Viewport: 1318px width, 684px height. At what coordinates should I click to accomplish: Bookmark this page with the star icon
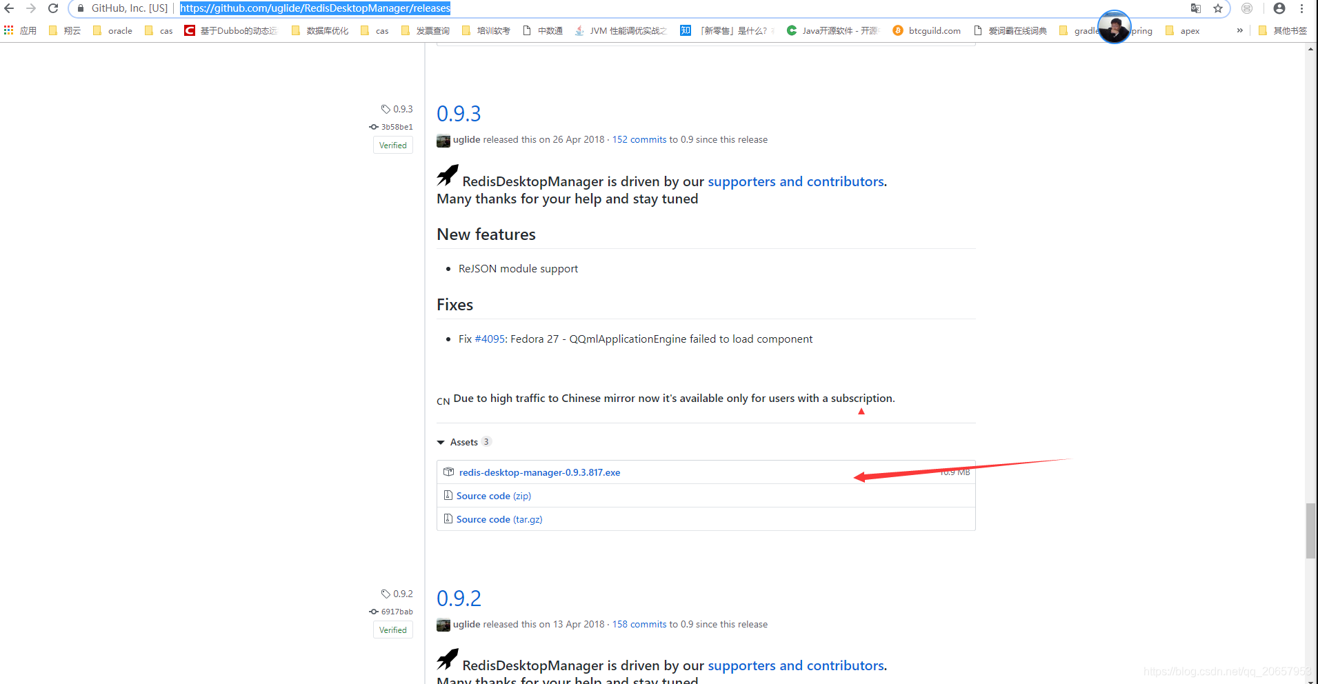pyautogui.click(x=1218, y=8)
